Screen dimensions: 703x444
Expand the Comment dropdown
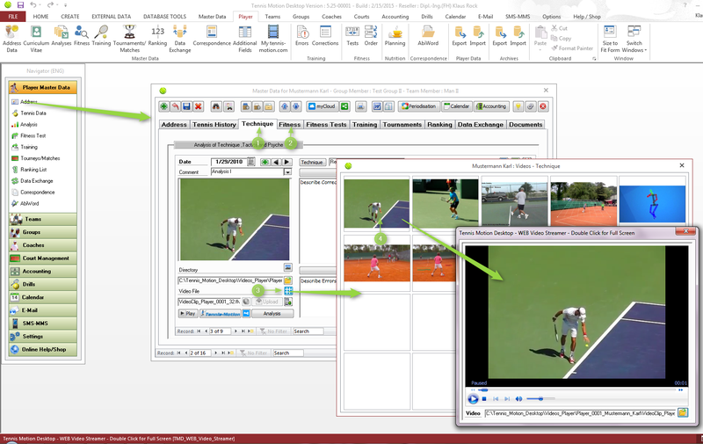286,172
